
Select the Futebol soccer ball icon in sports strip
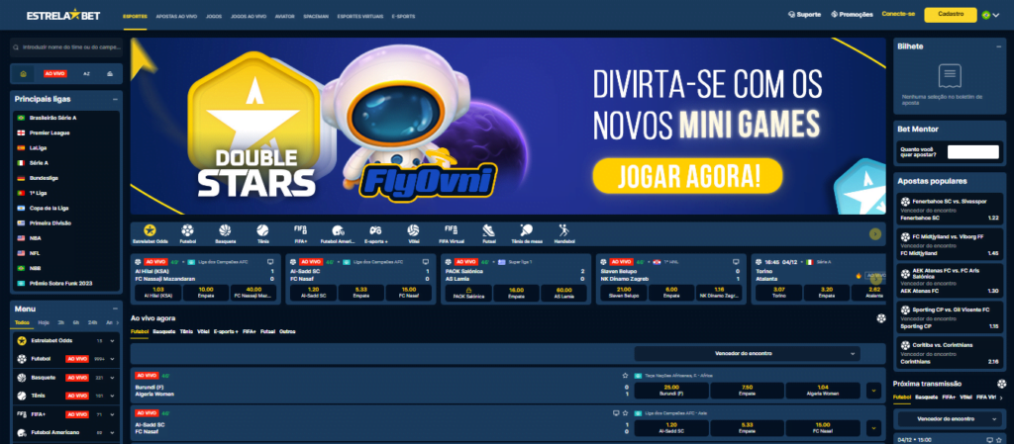[187, 230]
